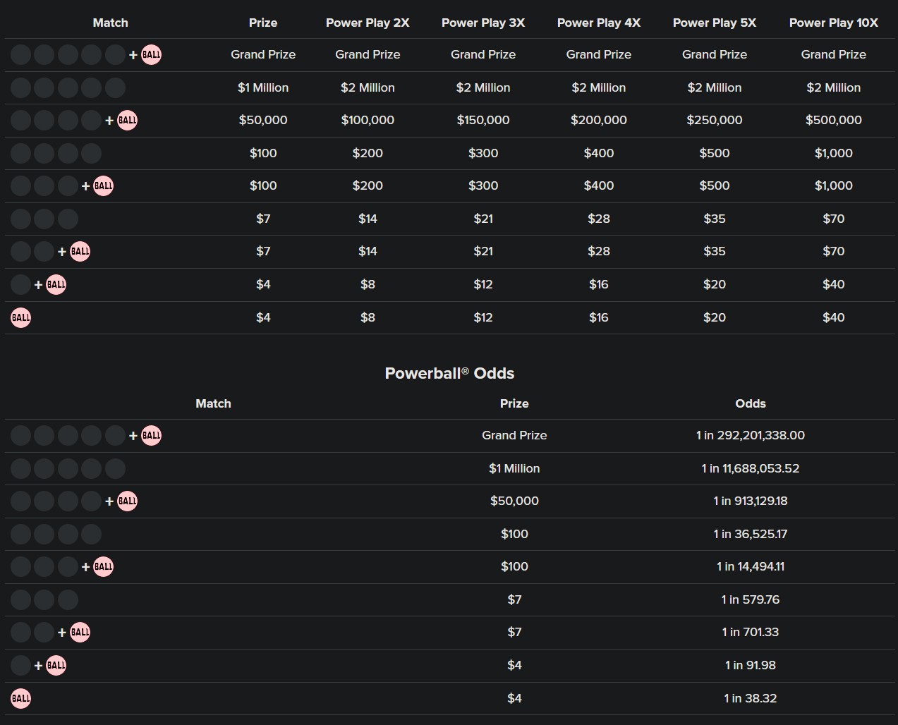Click the four dark balls in the odds row showing 1 in 36,525.17
Image resolution: width=898 pixels, height=725 pixels.
pyautogui.click(x=56, y=534)
